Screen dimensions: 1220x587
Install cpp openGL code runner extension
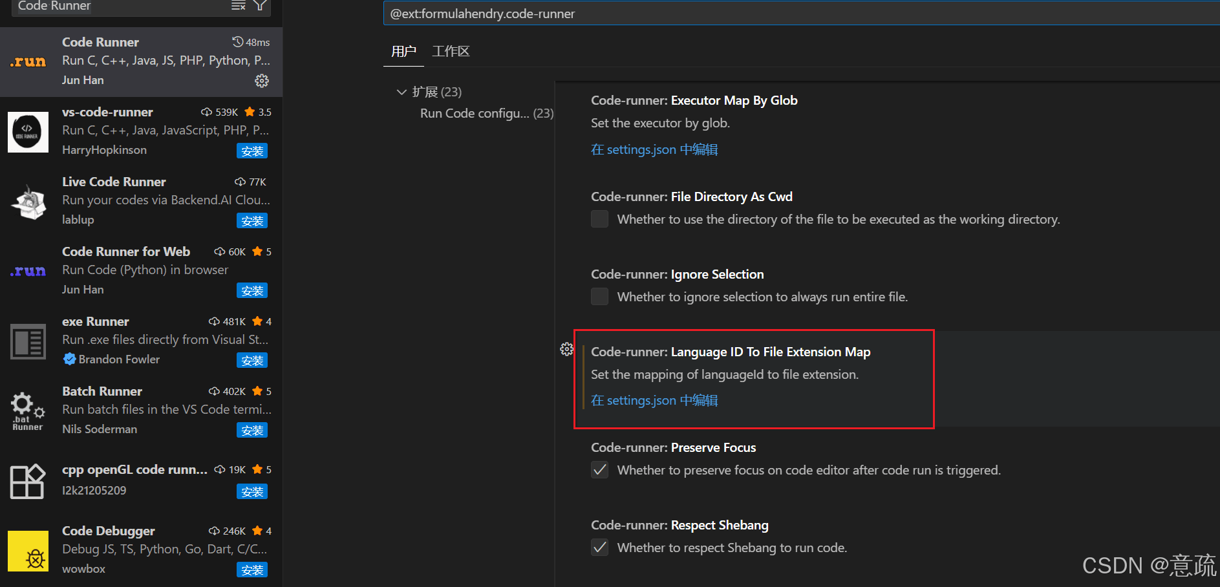(x=252, y=492)
